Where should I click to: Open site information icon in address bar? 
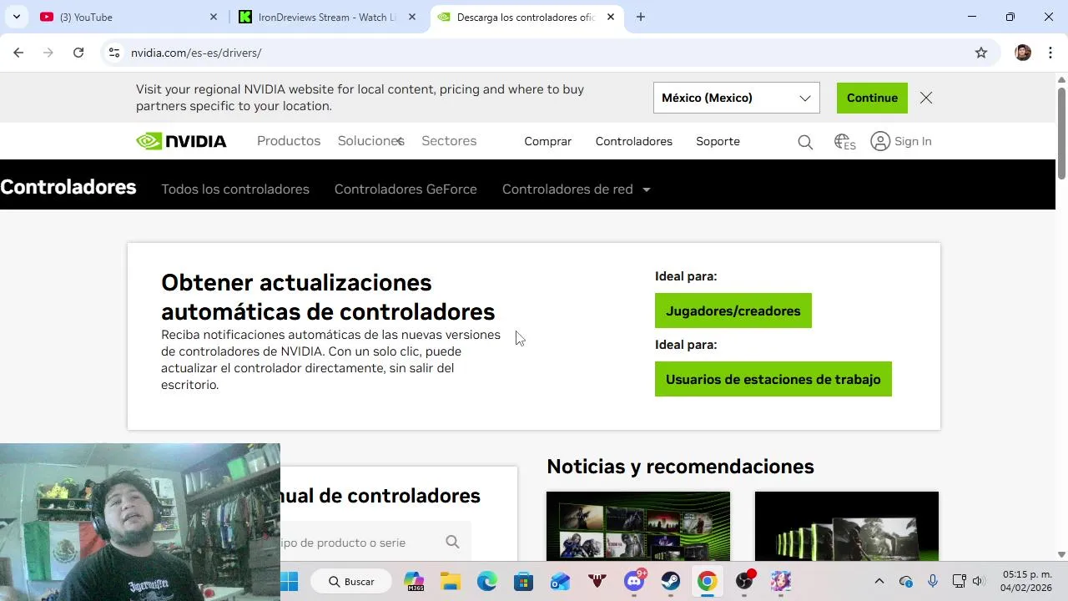pyautogui.click(x=114, y=53)
